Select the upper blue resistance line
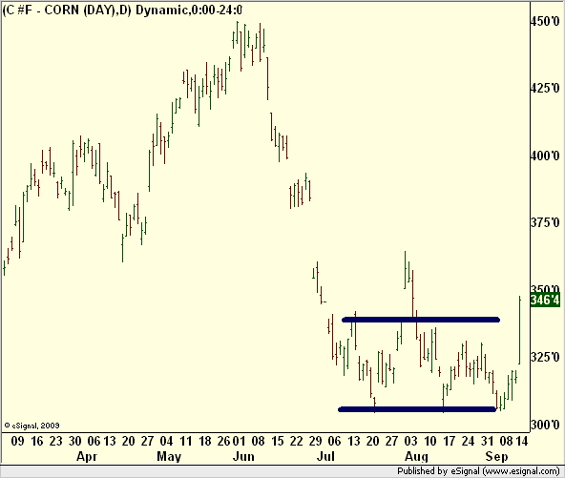565x478 pixels. coord(421,320)
